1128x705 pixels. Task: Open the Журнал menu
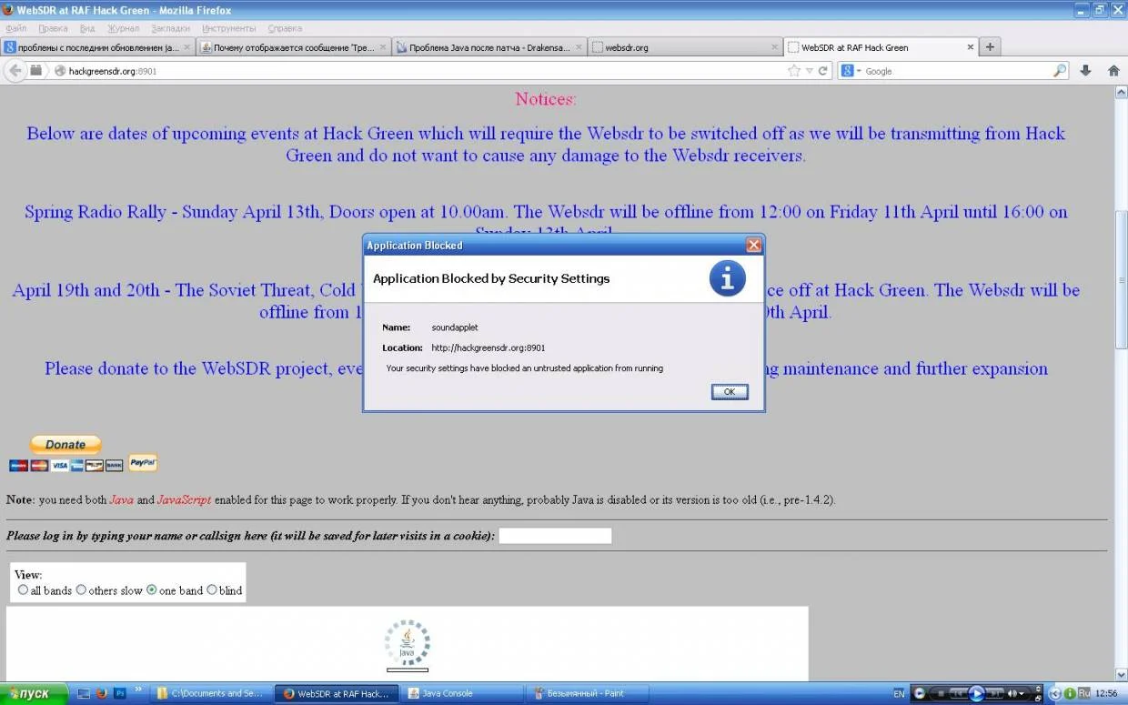point(123,28)
